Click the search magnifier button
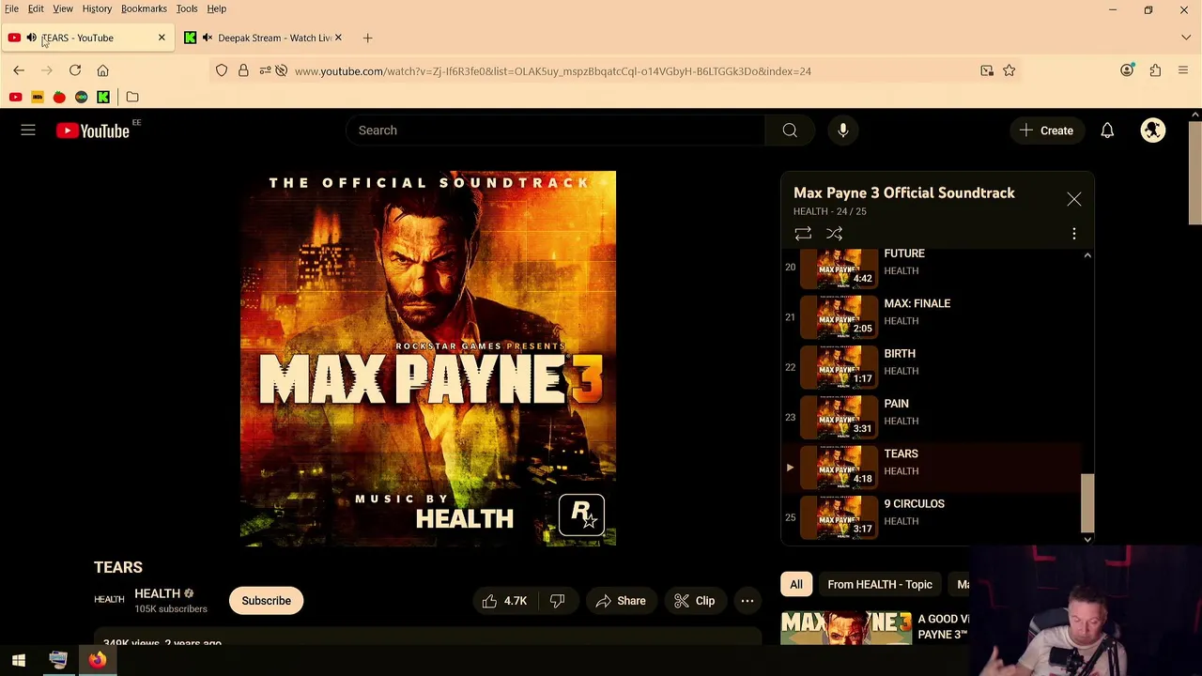Viewport: 1202px width, 676px height. tap(790, 131)
